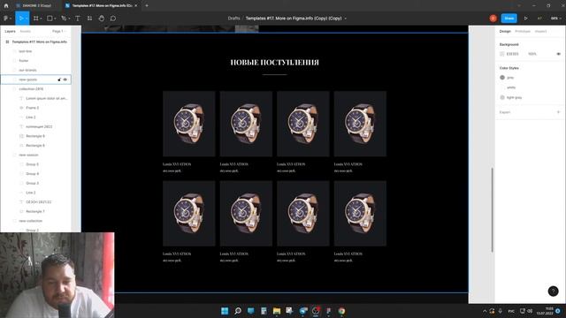Screen dimensions: 566x318
Task: Open a new tab with the plus icon
Action: pos(147,6)
